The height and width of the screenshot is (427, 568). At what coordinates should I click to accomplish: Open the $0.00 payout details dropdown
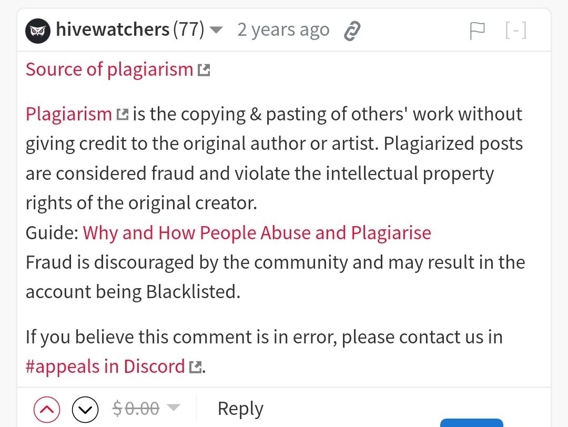173,408
